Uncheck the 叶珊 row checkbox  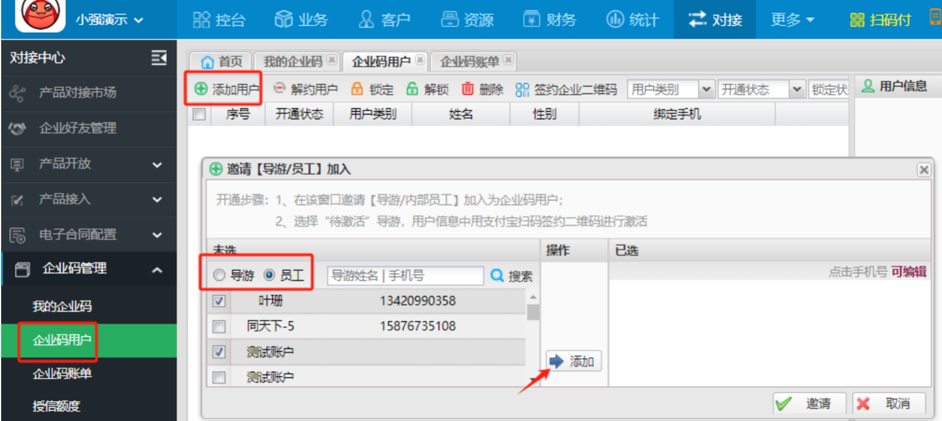pyautogui.click(x=219, y=301)
